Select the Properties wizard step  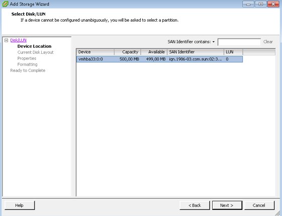tap(27, 58)
